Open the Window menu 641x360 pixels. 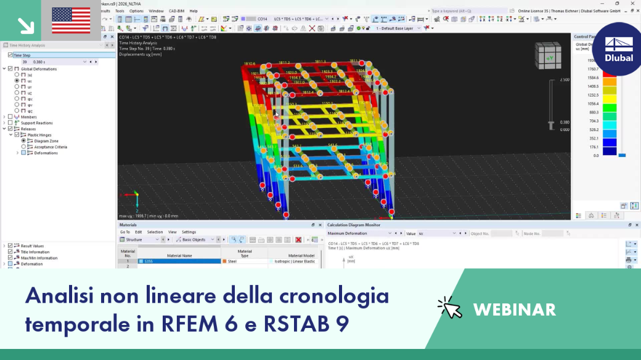click(x=156, y=11)
